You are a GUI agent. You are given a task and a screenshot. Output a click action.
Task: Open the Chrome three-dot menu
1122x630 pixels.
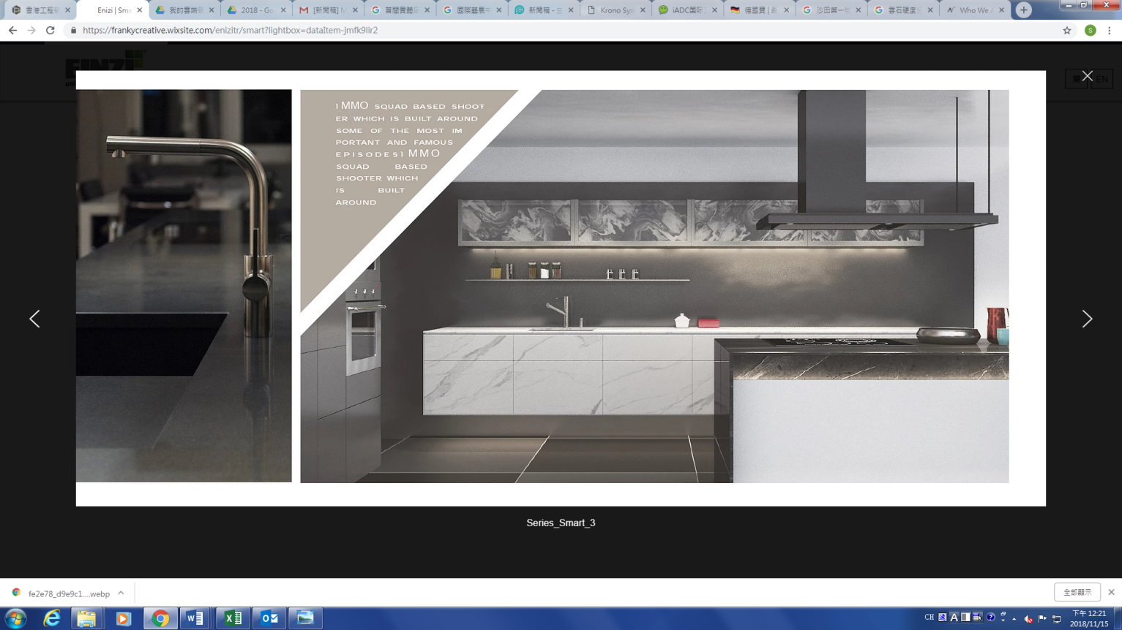(x=1110, y=30)
